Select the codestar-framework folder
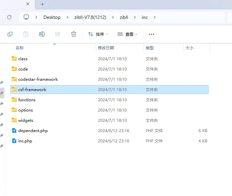 [38, 79]
